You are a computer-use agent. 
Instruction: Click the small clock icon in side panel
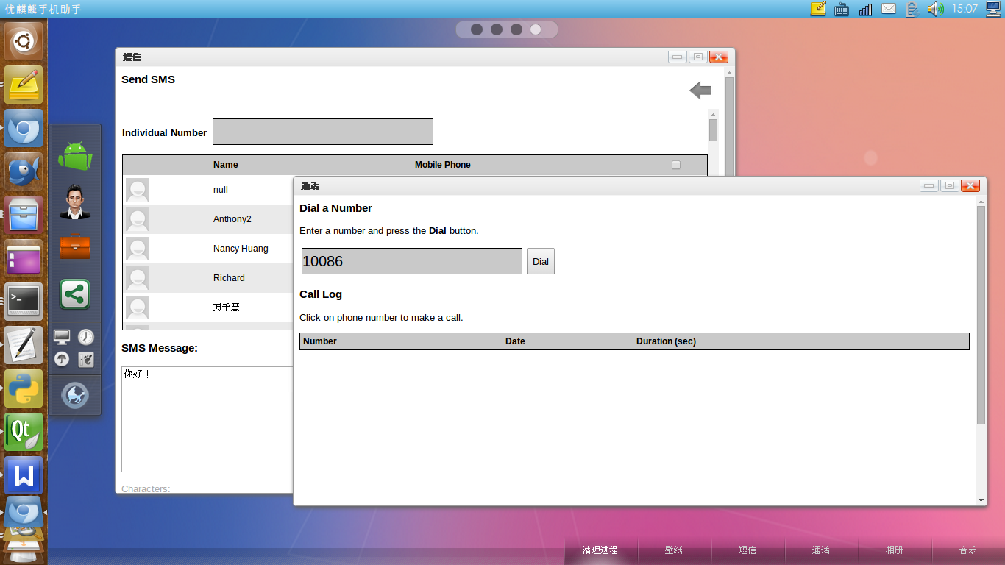click(86, 337)
